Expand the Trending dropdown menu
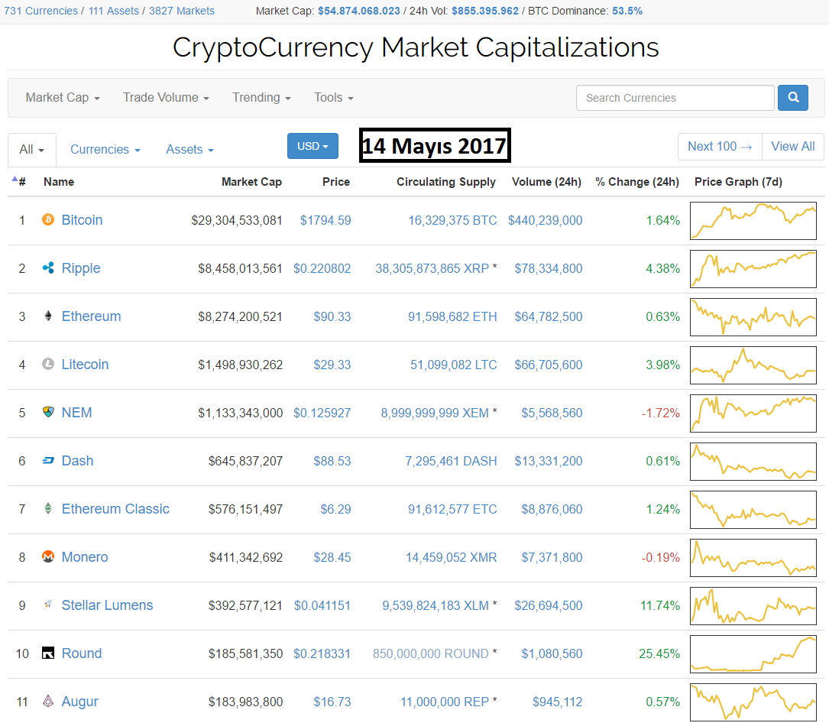The height and width of the screenshot is (723, 829). click(x=262, y=97)
